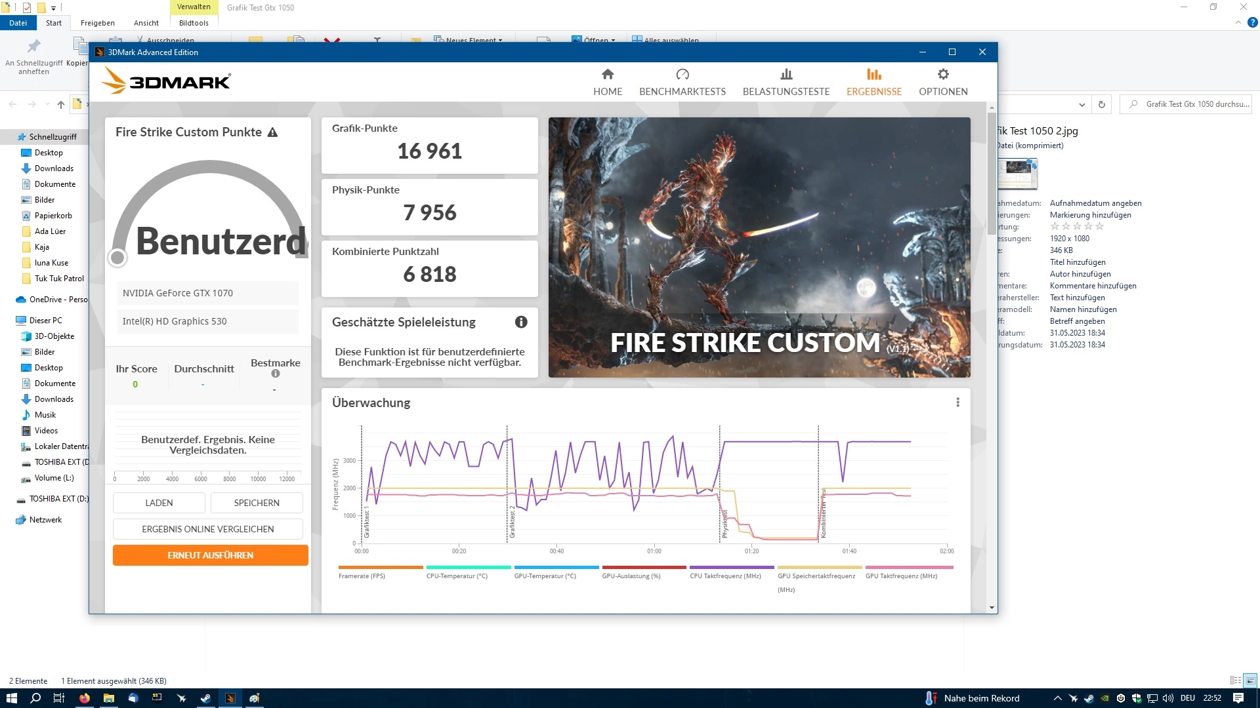Toggle GPU-Auslastung legend in chart
The image size is (1260, 708).
pos(644,572)
